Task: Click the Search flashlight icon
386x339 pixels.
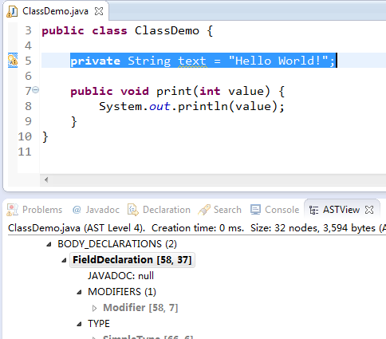Action: [204, 210]
